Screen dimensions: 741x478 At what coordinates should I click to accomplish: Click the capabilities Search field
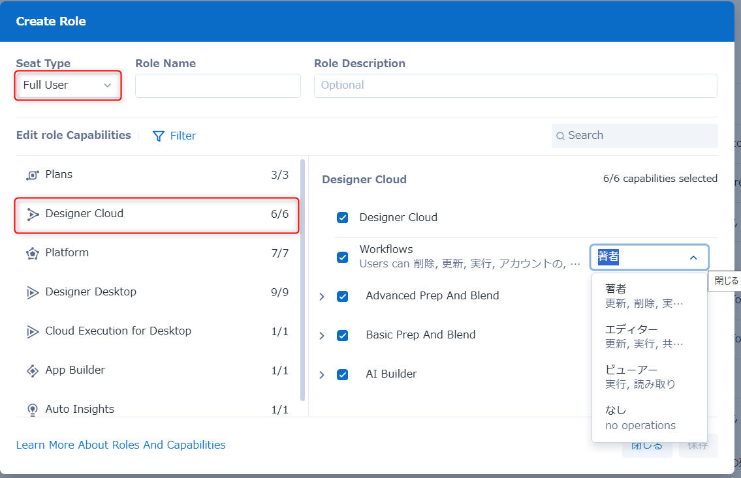[x=635, y=136]
